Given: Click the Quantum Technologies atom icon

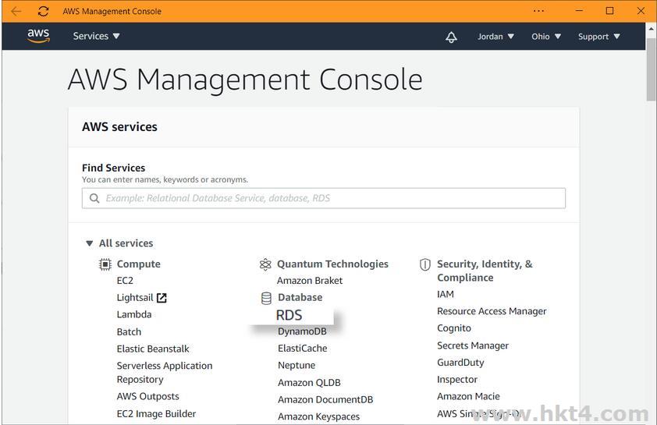Looking at the screenshot, I should tap(265, 264).
